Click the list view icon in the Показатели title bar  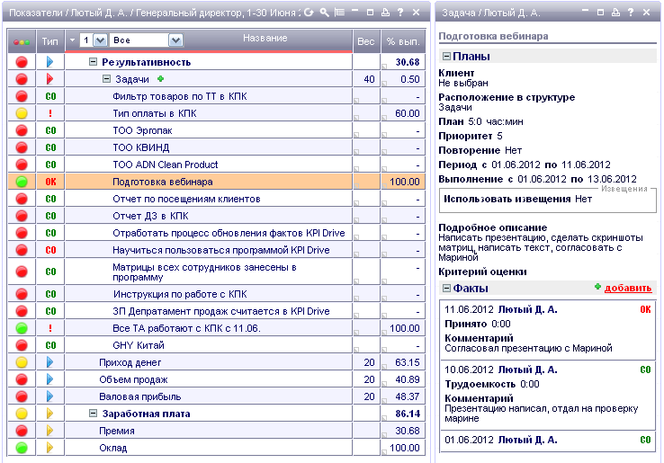(339, 13)
